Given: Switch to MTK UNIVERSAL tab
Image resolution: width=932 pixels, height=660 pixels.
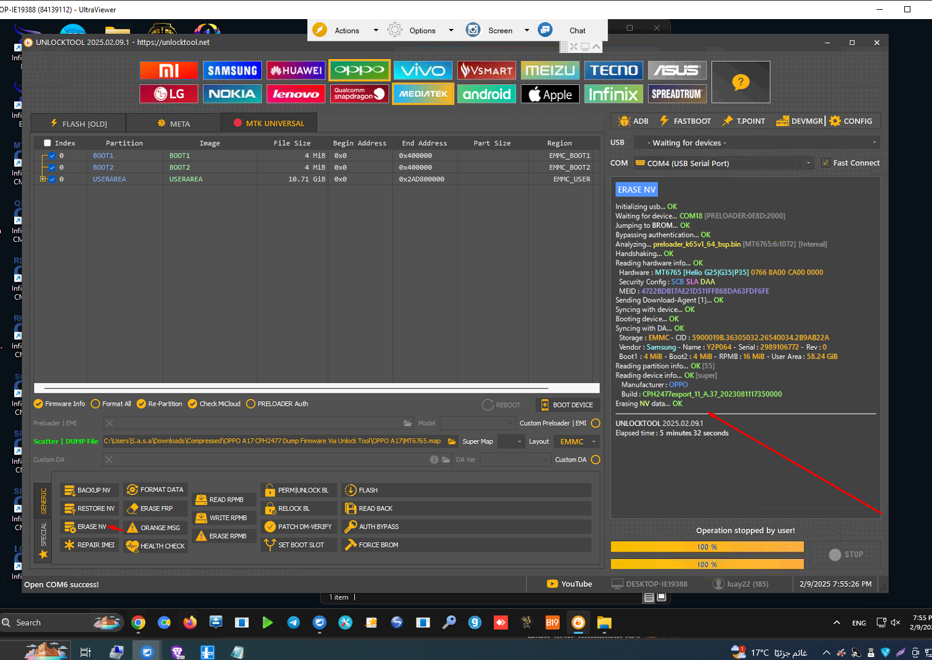Looking at the screenshot, I should (269, 124).
